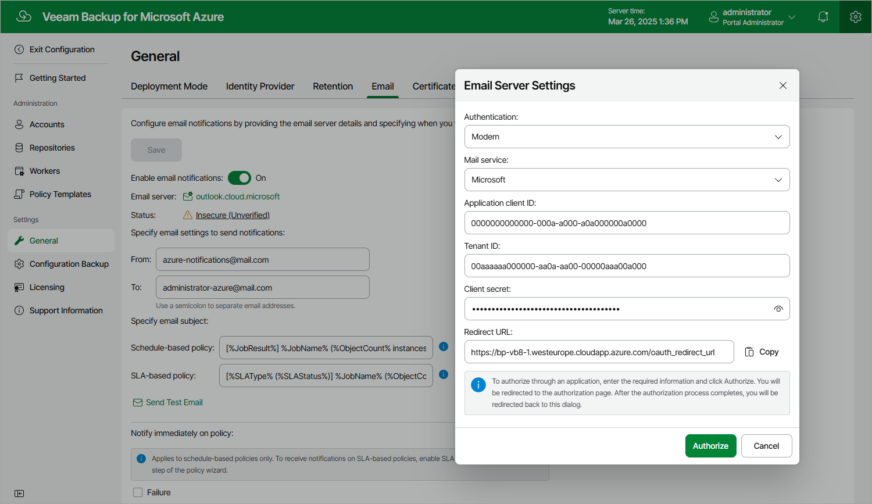Switch to the Retention tab

point(333,86)
